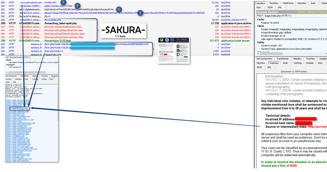
Task: Open the Get SyntaxView tab in the right response panel
Action: [x=264, y=59]
